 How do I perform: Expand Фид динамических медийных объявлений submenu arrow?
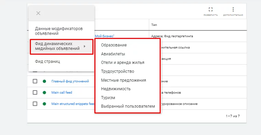(84, 46)
